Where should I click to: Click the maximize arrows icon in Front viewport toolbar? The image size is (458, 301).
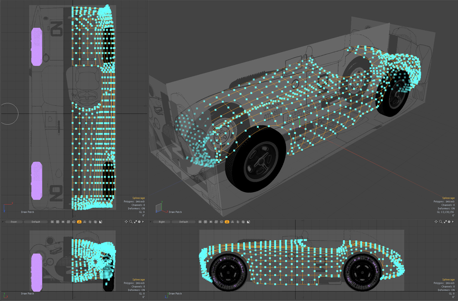click(x=135, y=222)
